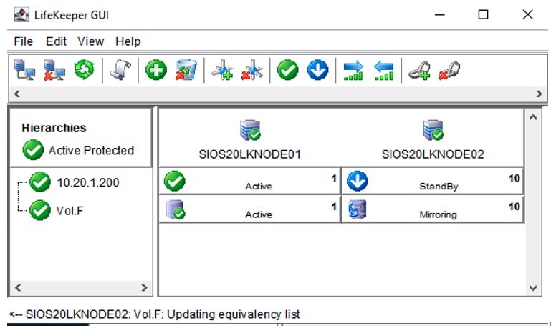Screen dimensions: 551x328
Task: Click priority 10 in the StandBy cell
Action: (514, 178)
